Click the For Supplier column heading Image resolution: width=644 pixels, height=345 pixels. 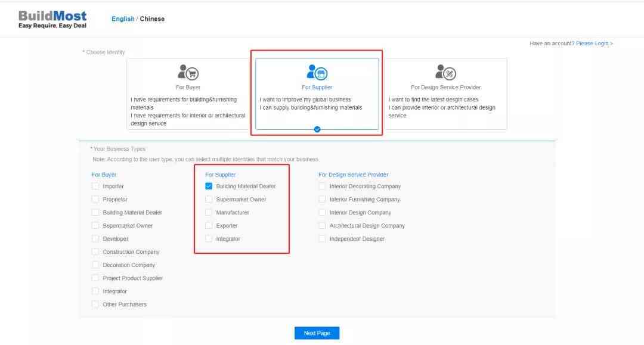point(220,175)
